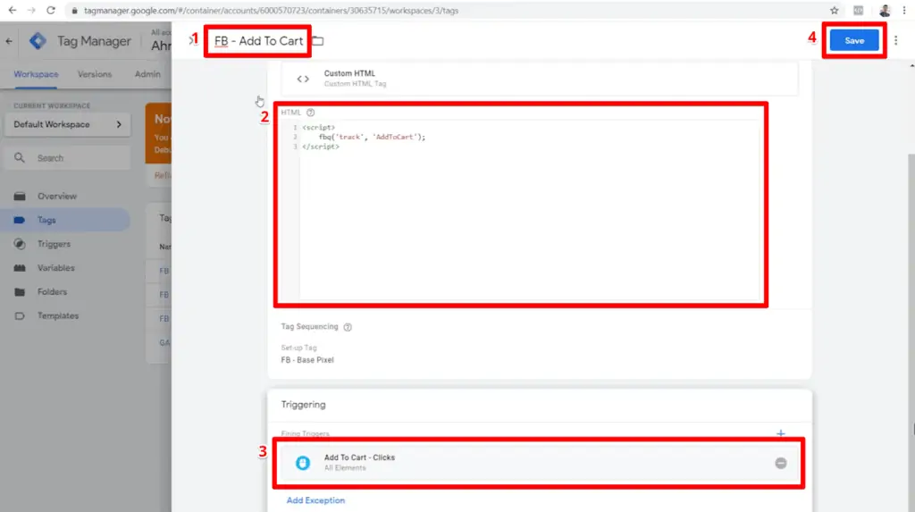Click the click trigger mouse icon

[x=303, y=463]
